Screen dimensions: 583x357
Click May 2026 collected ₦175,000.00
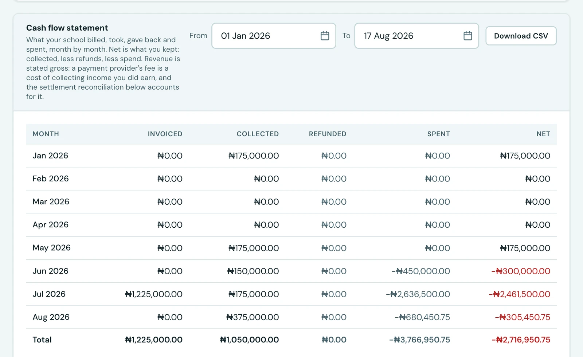(254, 248)
